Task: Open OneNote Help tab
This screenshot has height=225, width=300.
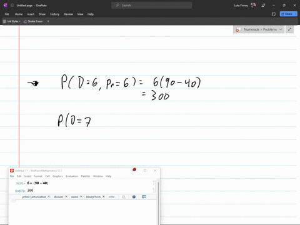Action: coord(91,14)
